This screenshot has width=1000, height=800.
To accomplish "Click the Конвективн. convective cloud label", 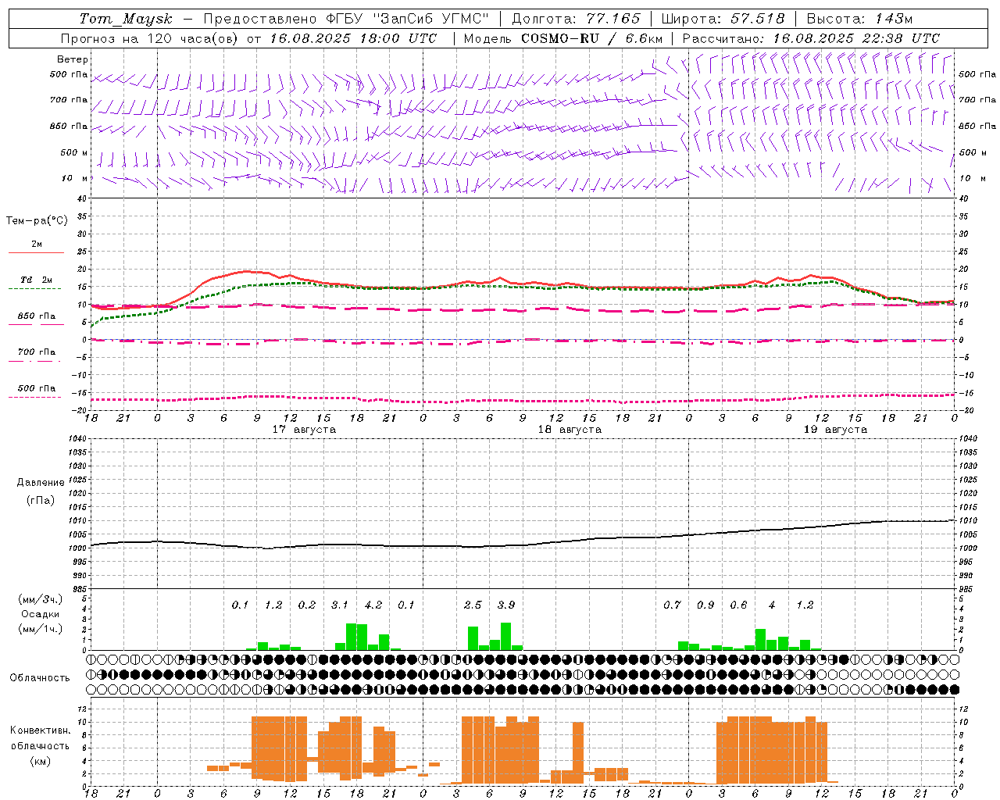I will [41, 730].
